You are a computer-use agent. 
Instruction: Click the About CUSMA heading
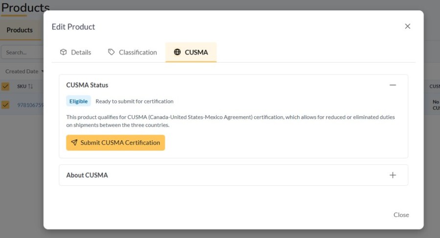pos(87,175)
